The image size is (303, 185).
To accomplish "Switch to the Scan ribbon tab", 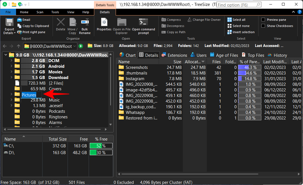I will 40,12.
